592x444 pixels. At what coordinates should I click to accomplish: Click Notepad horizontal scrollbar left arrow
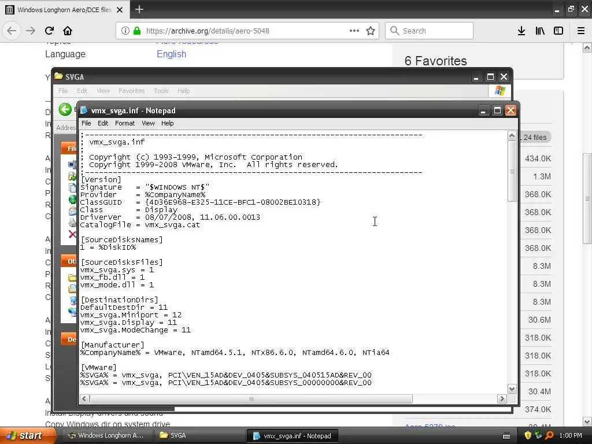(84, 399)
